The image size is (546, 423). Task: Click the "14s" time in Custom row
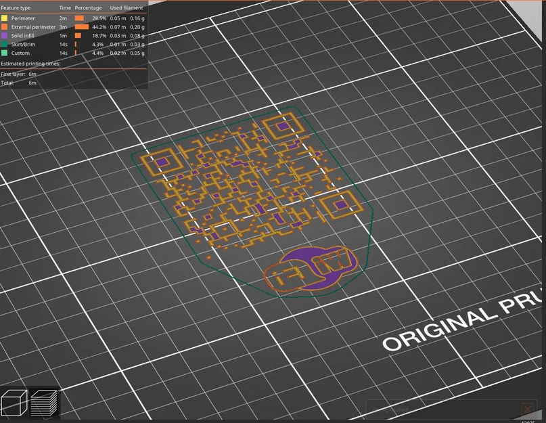pos(64,53)
